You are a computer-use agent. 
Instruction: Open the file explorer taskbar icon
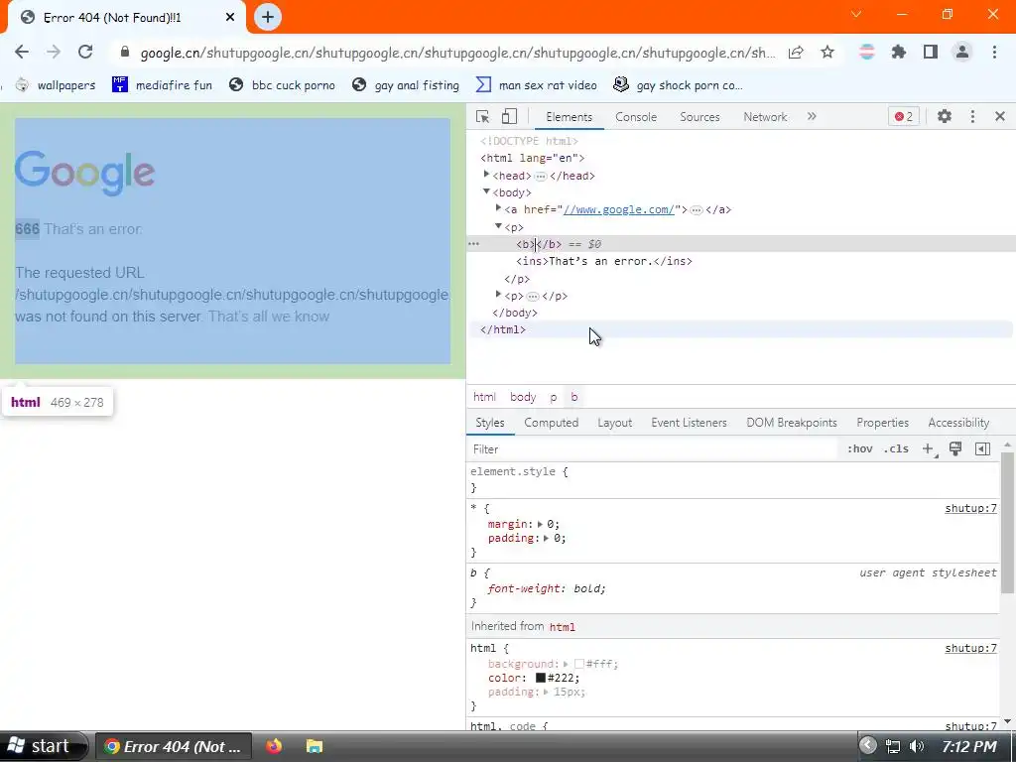315,746
